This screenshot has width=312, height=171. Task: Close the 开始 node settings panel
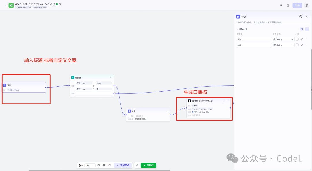[307, 17]
